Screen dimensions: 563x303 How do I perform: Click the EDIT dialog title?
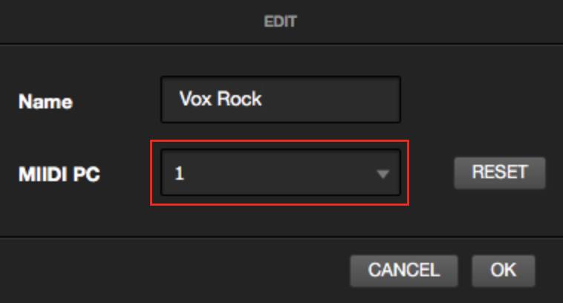click(x=280, y=22)
